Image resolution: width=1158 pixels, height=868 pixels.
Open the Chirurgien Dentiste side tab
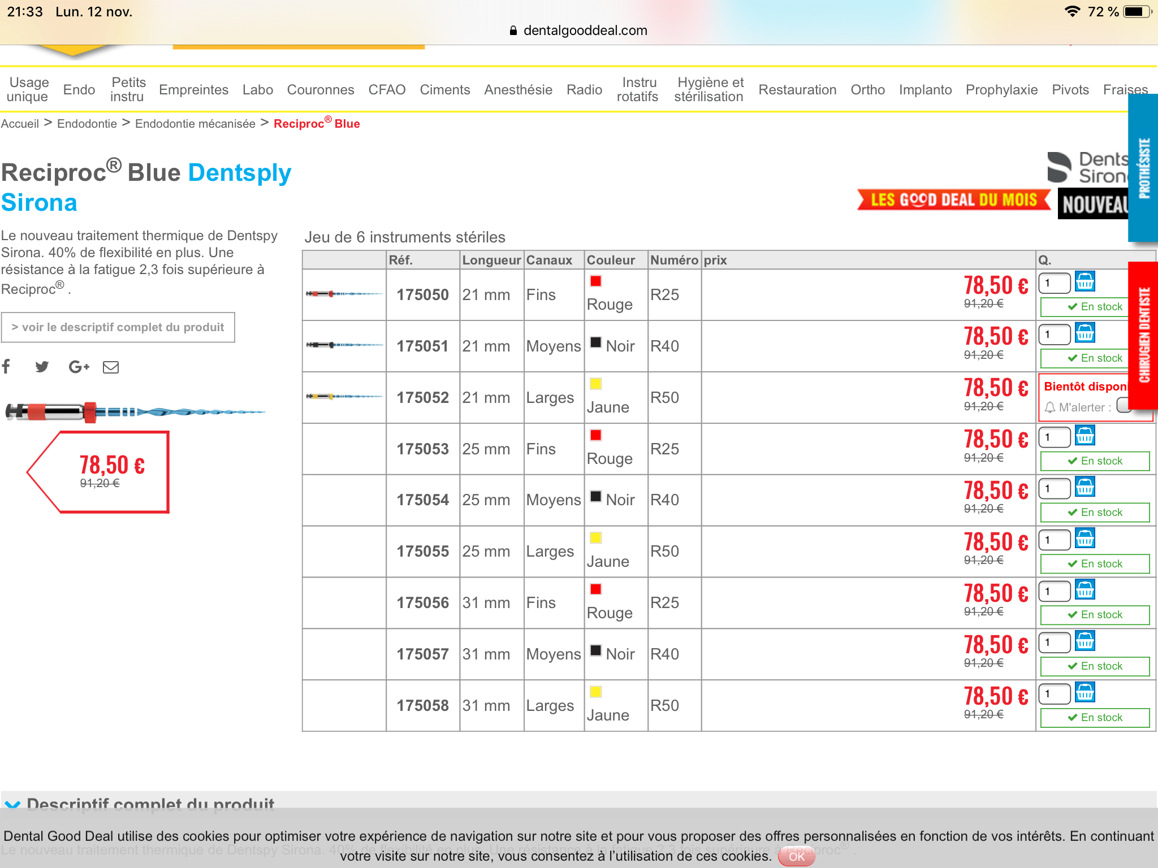(x=1143, y=335)
